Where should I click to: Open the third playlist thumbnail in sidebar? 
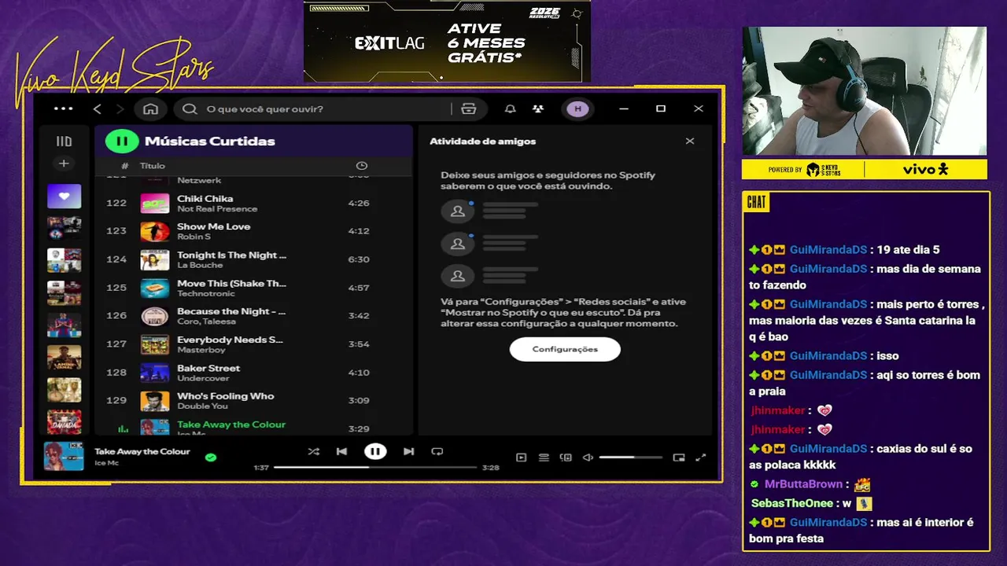(64, 260)
